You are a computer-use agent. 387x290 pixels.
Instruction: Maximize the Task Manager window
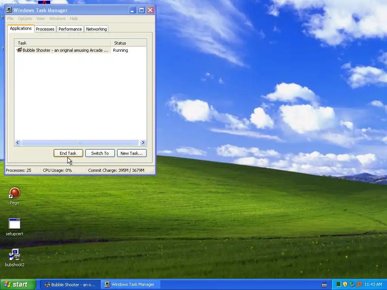tap(141, 10)
